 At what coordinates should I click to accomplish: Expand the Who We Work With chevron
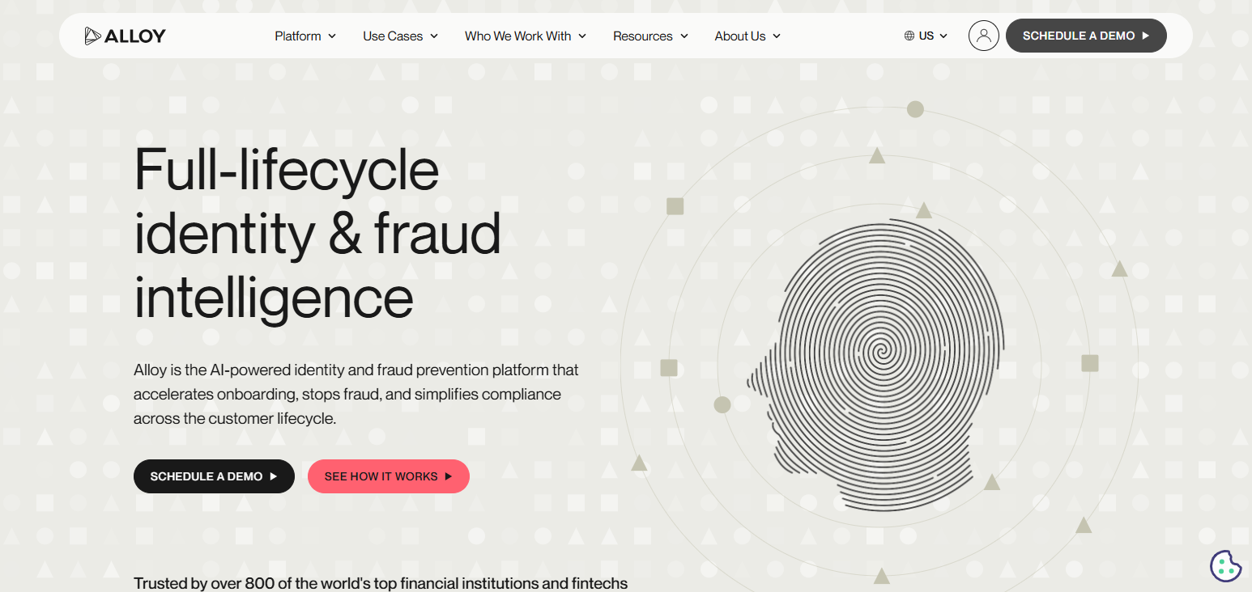click(x=582, y=36)
